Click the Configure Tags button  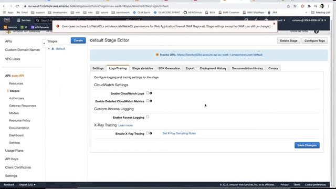click(314, 41)
